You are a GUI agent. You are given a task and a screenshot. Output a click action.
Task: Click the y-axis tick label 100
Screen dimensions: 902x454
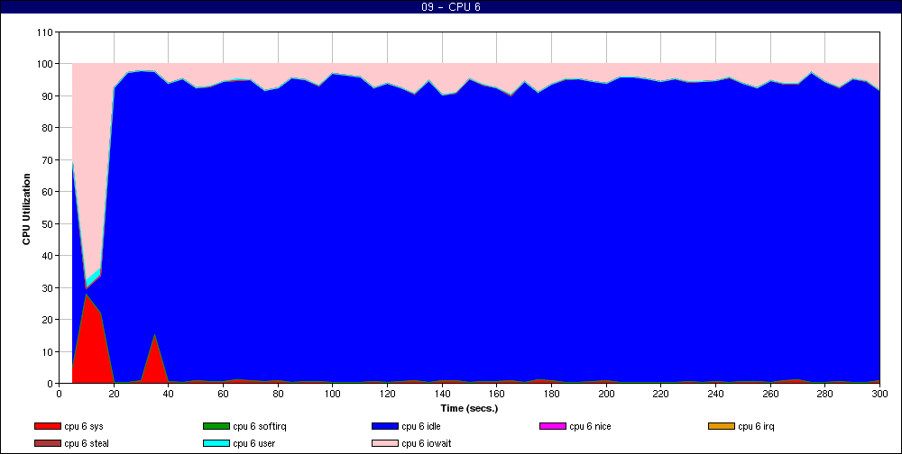point(46,64)
